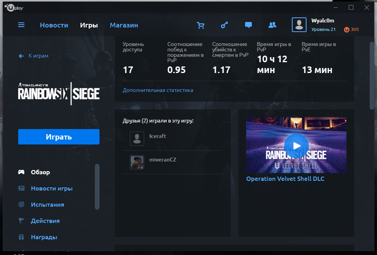This screenshot has width=377, height=255.
Task: Switch to the Игры tab
Action: coord(89,25)
